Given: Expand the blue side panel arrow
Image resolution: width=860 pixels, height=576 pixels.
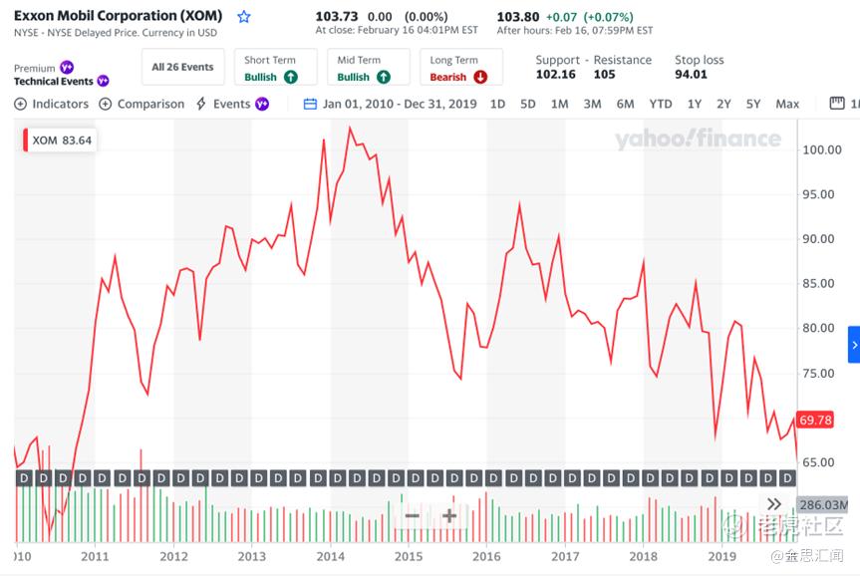Looking at the screenshot, I should coord(854,345).
